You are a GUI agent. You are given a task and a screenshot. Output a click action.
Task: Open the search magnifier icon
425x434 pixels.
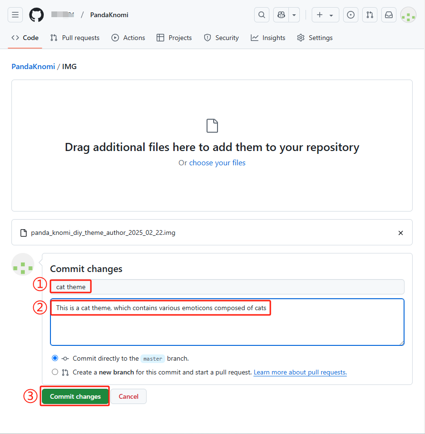point(262,15)
